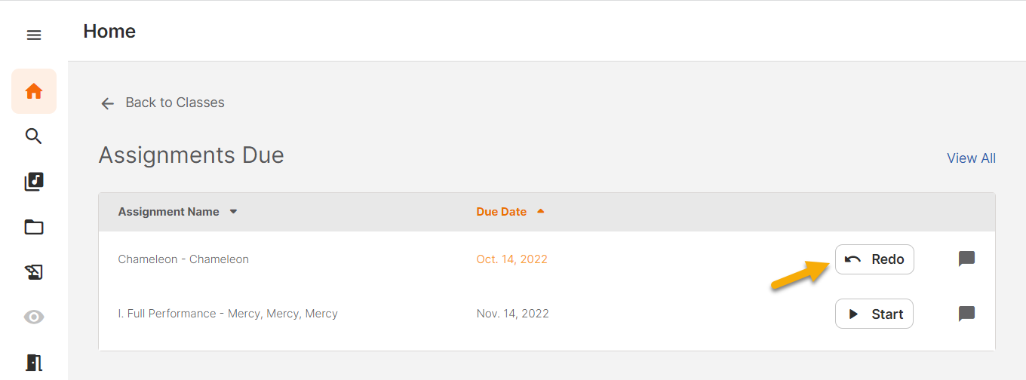Start the I. Full Performance assignment
The height and width of the screenshot is (380, 1026).
pyautogui.click(x=874, y=314)
